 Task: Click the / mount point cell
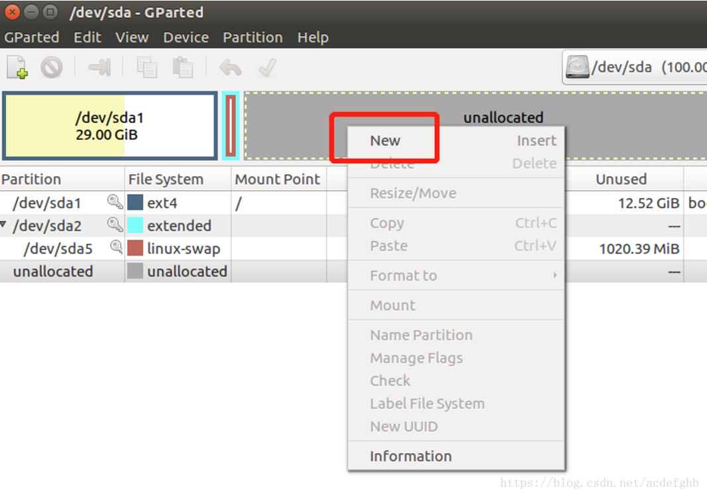[279, 203]
